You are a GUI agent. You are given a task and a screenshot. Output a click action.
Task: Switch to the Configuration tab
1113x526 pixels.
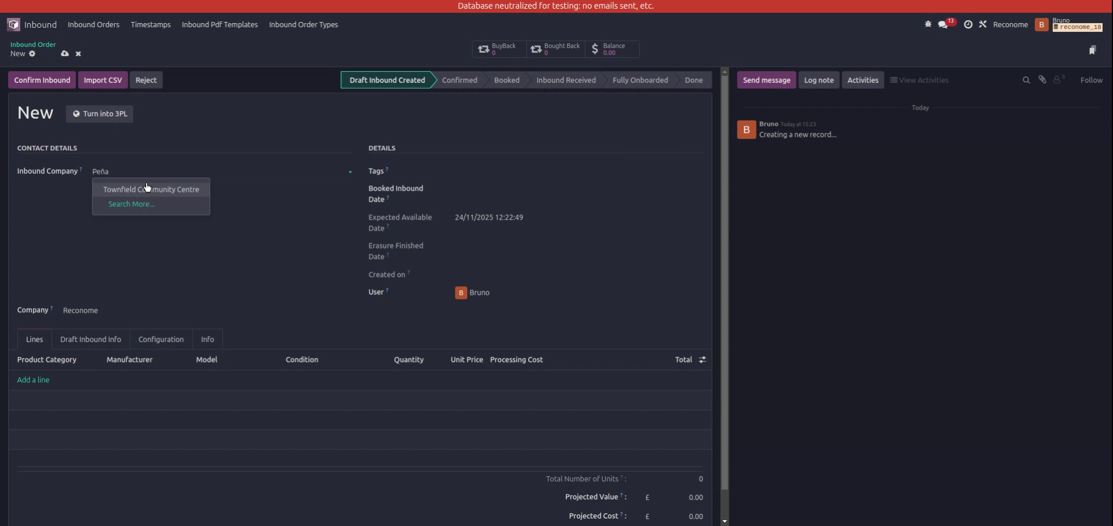pos(161,339)
